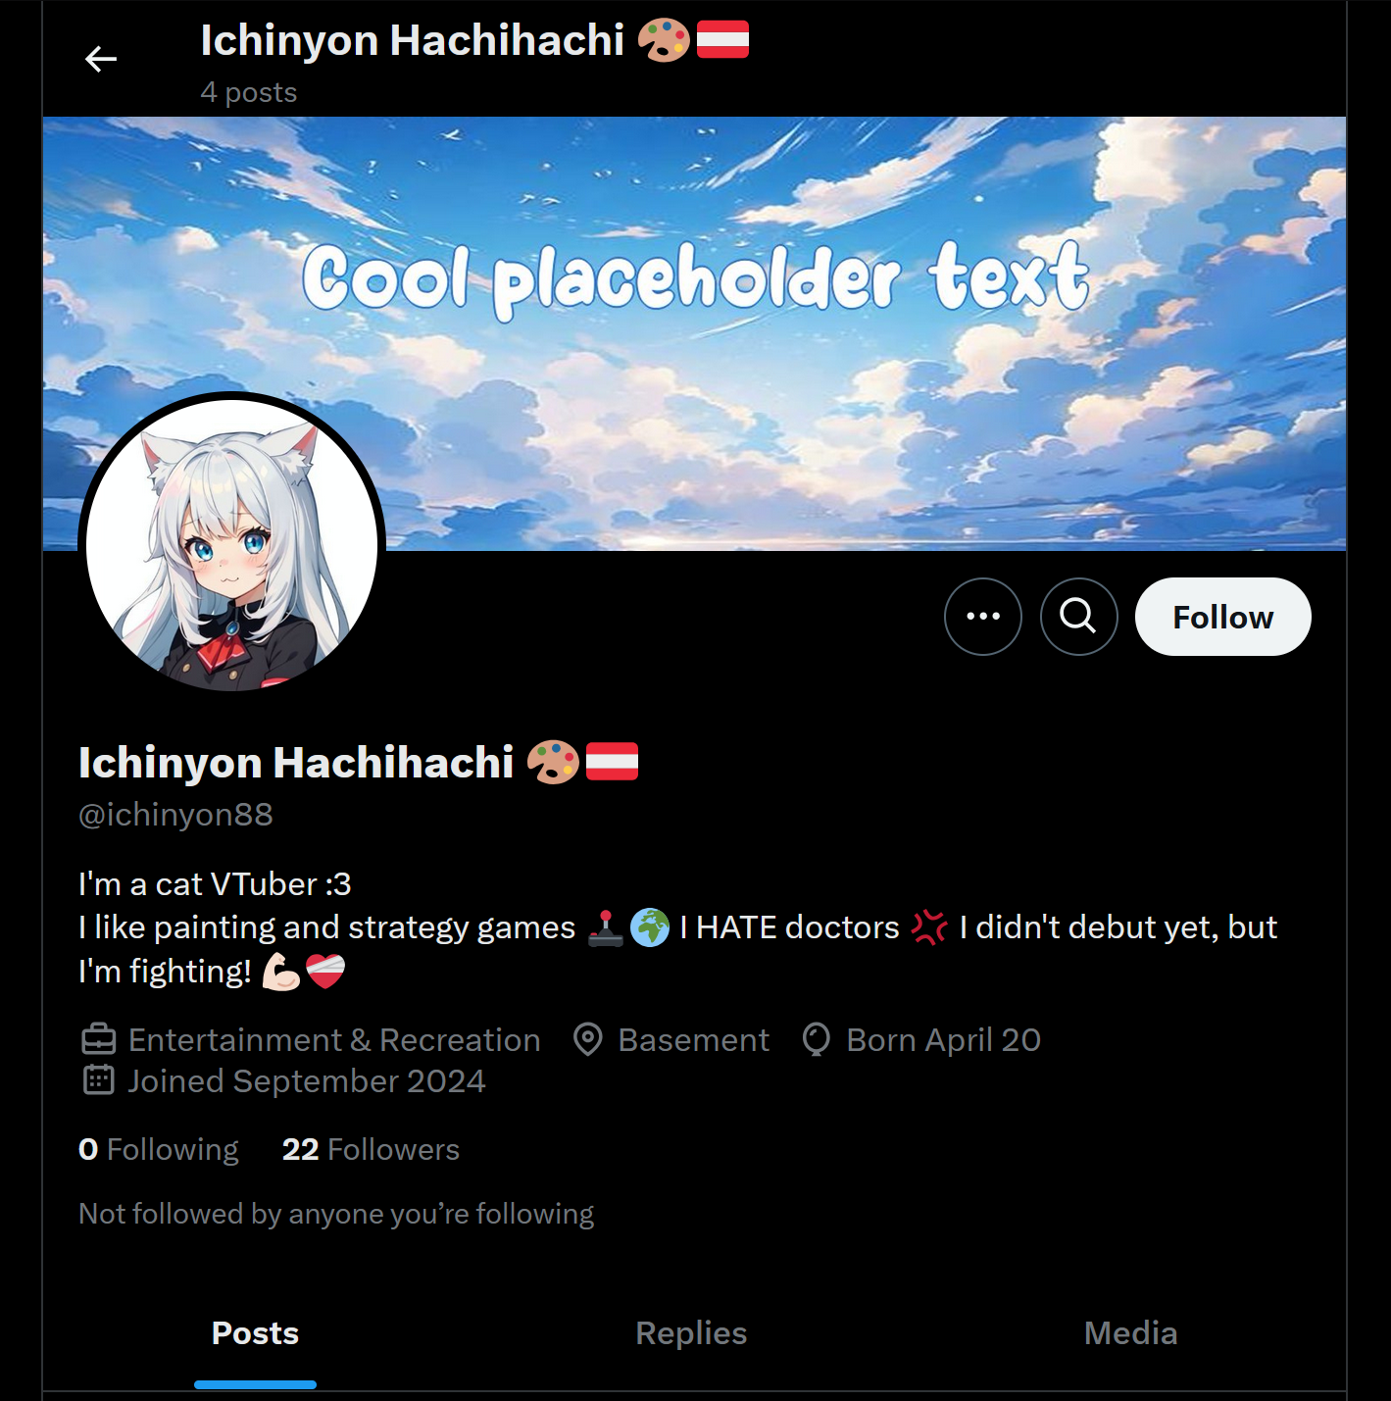Click the angry symbol emoji in bio

pyautogui.click(x=929, y=926)
